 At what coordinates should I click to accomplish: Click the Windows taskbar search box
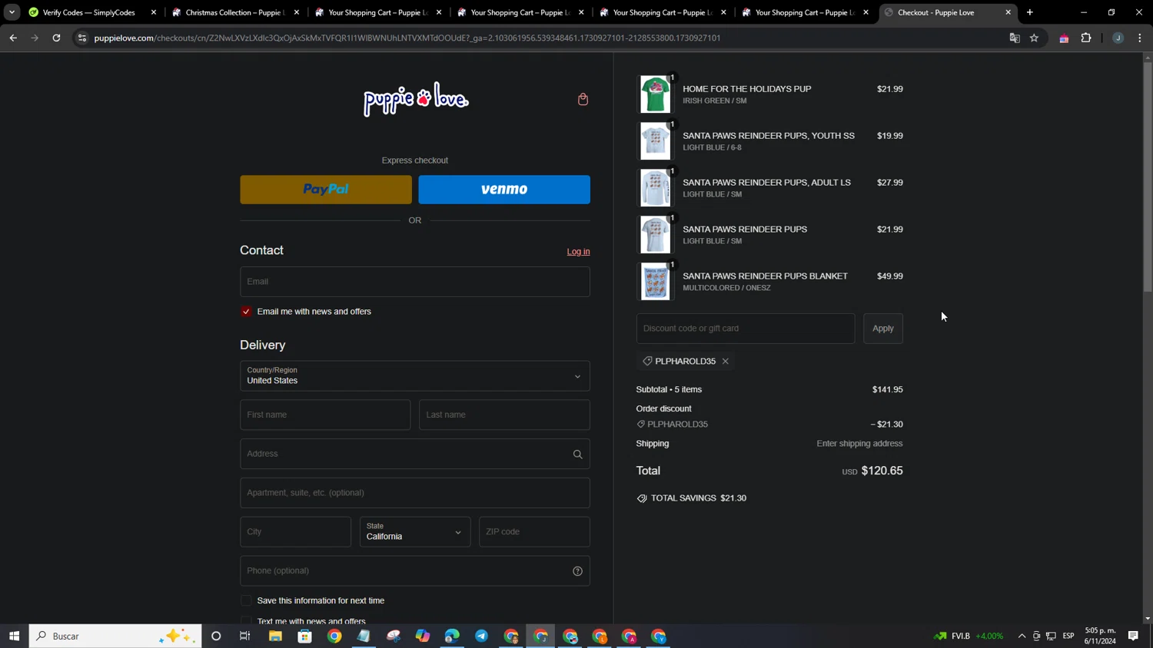click(x=115, y=636)
